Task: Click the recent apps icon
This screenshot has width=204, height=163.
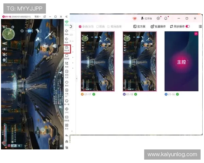Action: [x=67, y=147]
